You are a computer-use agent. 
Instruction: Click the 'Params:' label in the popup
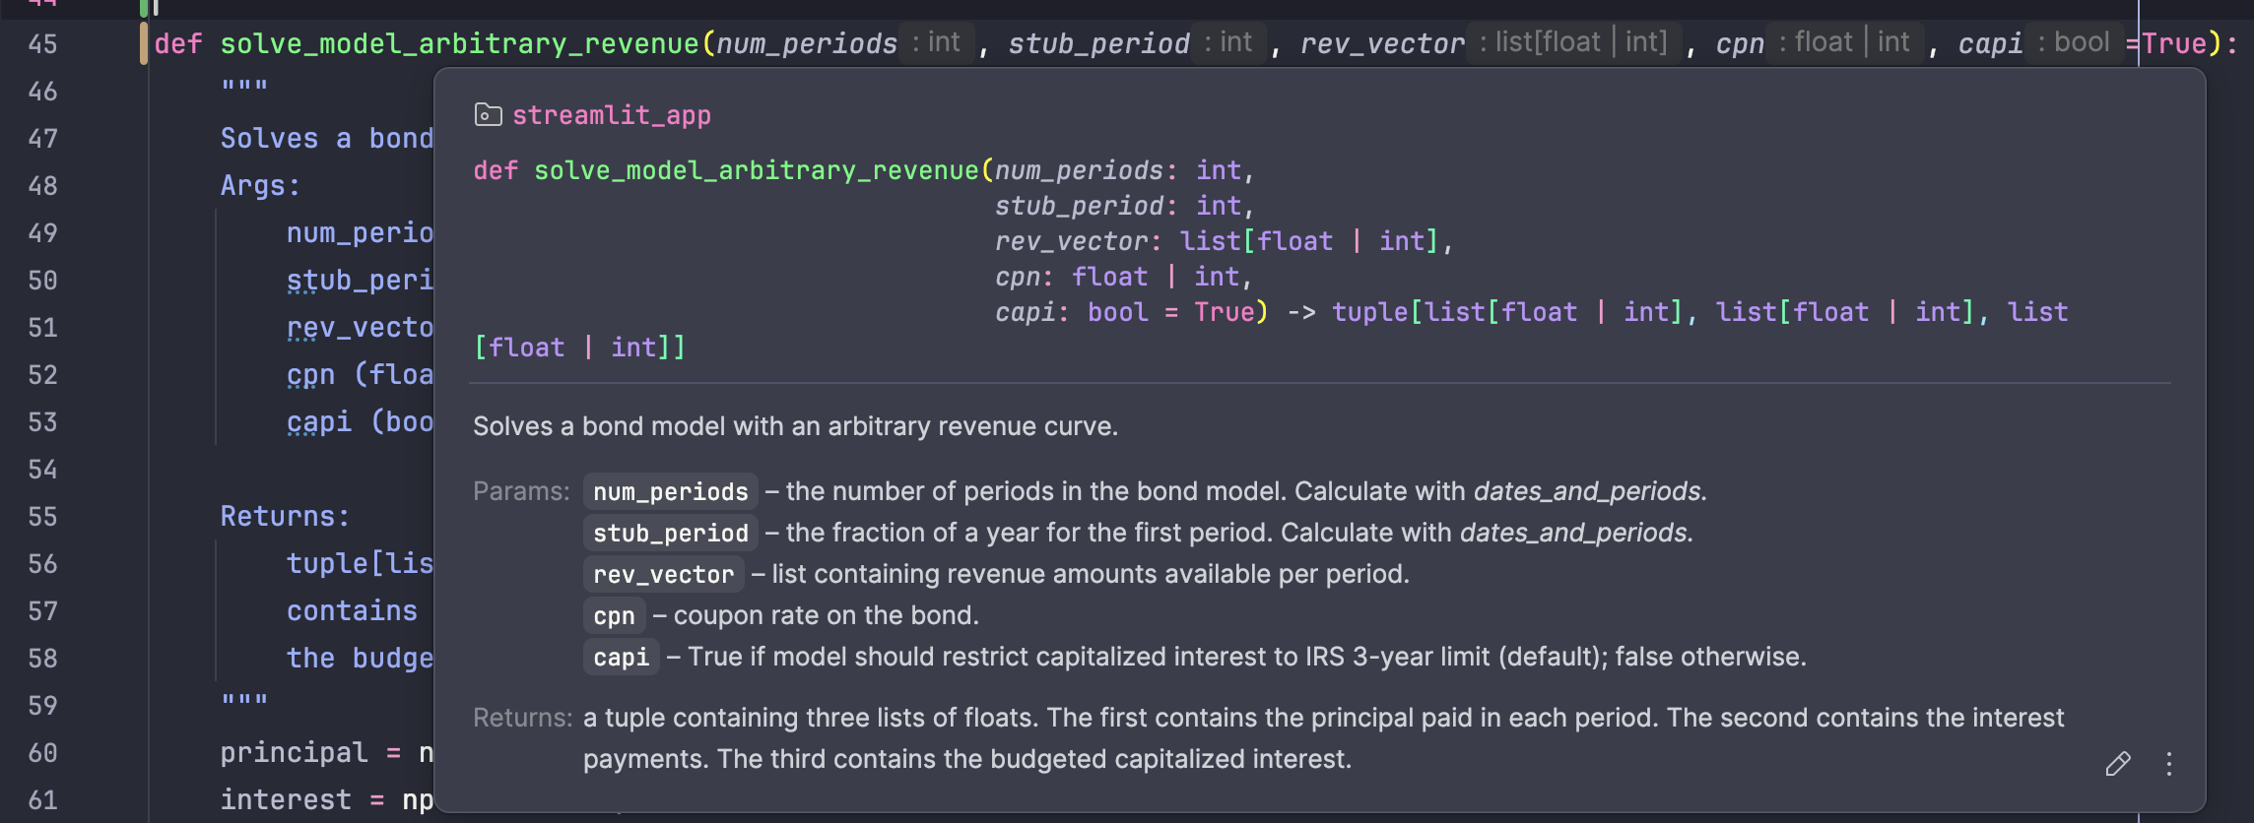(x=521, y=491)
